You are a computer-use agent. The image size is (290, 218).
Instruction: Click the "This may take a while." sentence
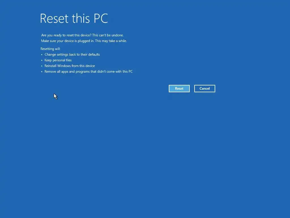tap(111, 41)
